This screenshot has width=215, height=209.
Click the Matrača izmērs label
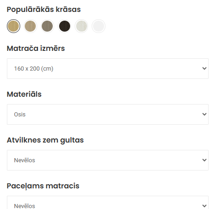coord(36,48)
